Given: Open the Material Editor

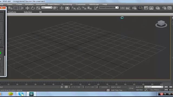Looking at the screenshot, I should pos(158,8).
